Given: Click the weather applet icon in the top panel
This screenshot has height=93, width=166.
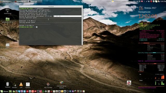Looking at the screenshot, I should coord(113,2).
